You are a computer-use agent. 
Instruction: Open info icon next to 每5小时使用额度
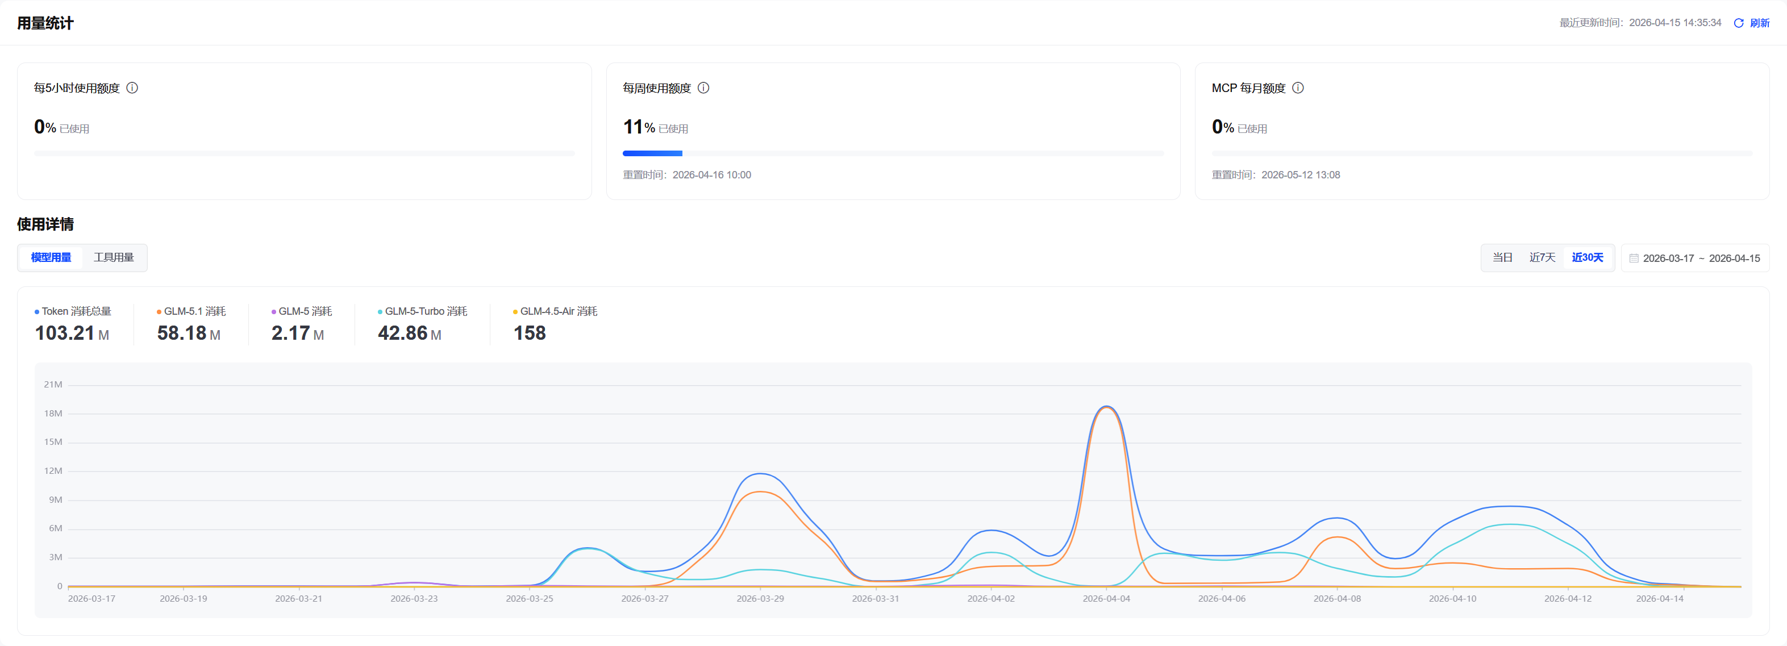pos(132,88)
